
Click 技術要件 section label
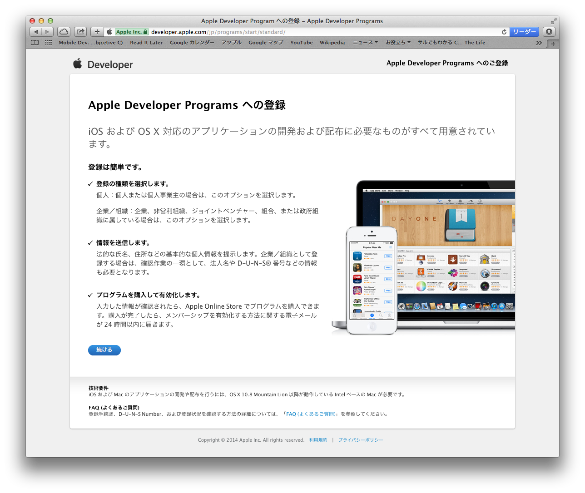(x=99, y=388)
